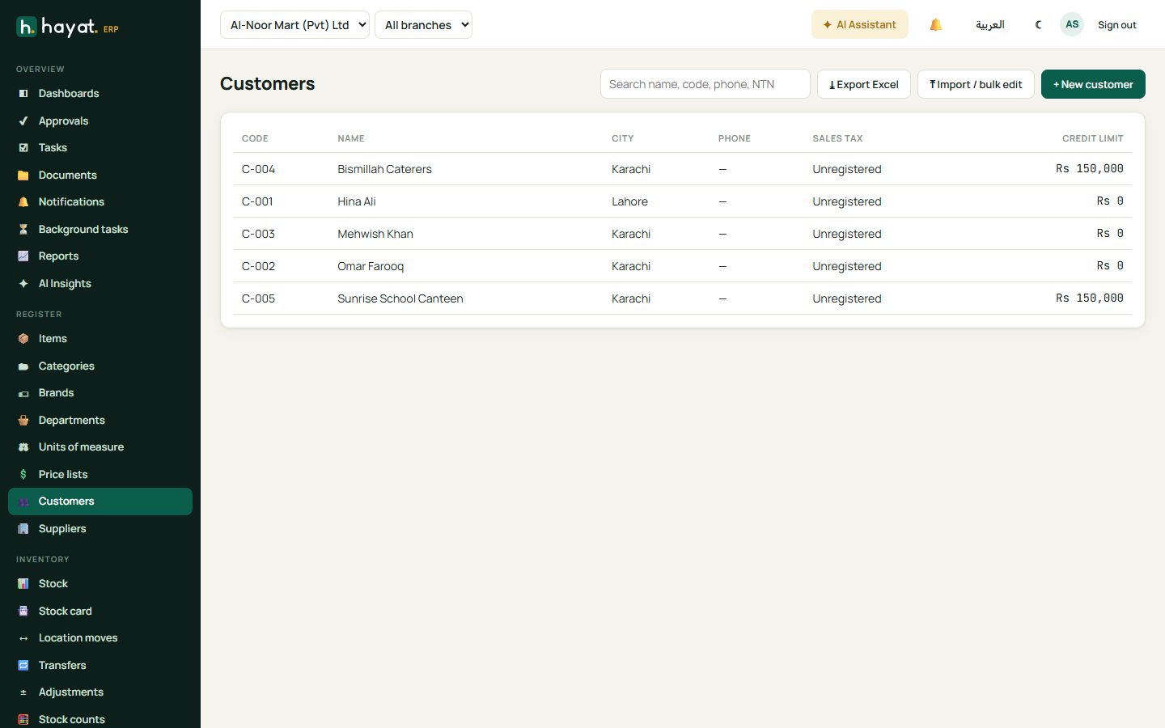Click the Dashboards sidebar icon
The image size is (1165, 728).
point(23,94)
